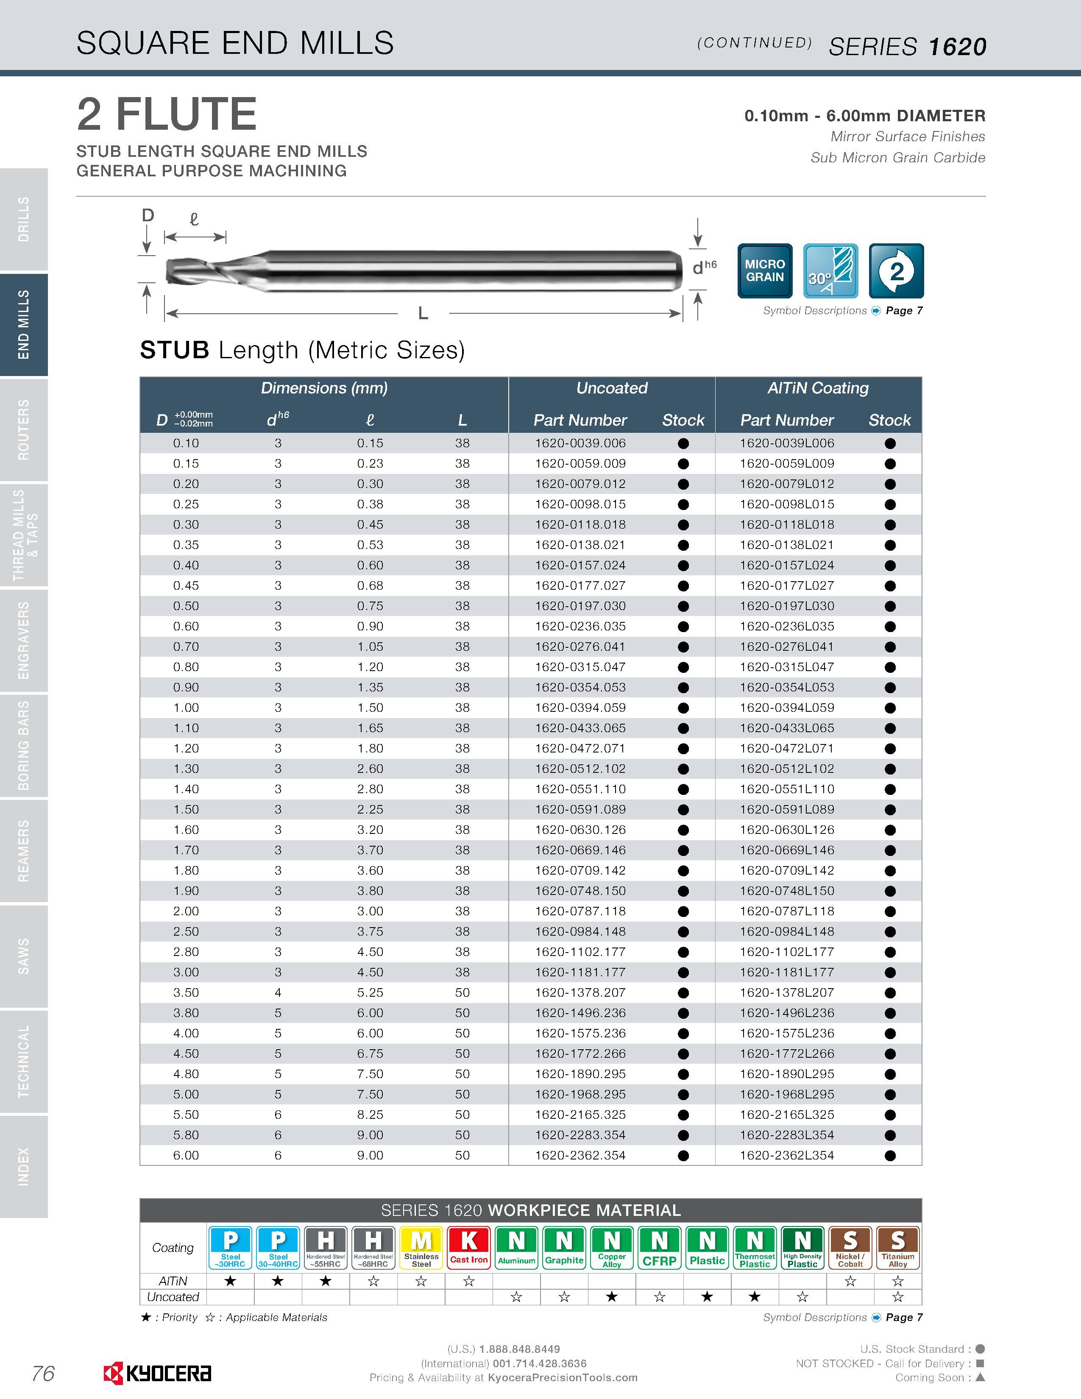
Task: Select part number 1620-0394.059
Action: pyautogui.click(x=580, y=708)
